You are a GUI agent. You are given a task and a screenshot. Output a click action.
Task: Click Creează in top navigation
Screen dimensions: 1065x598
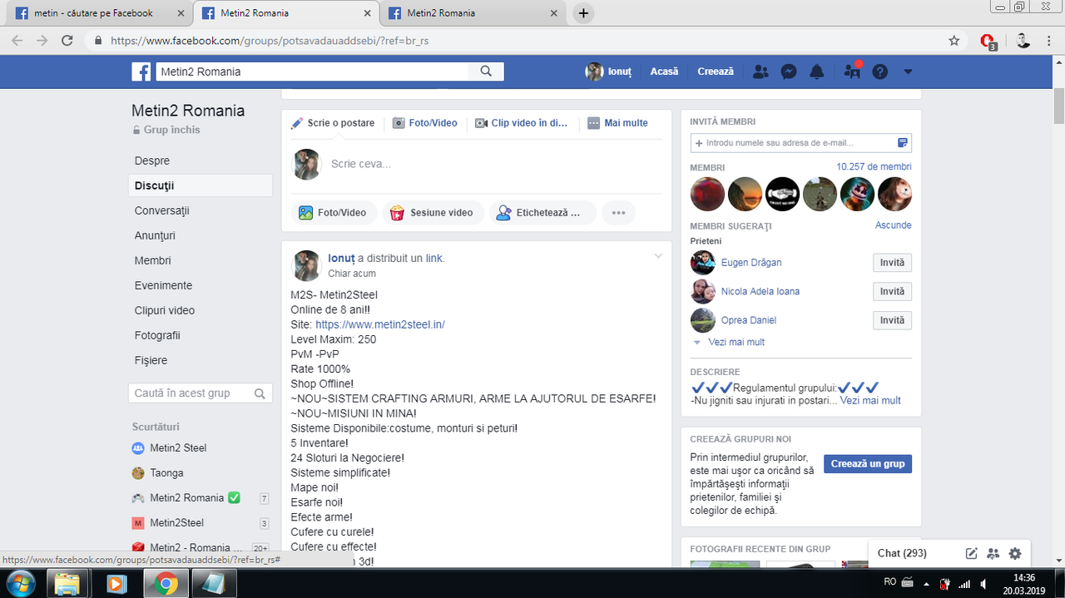716,72
